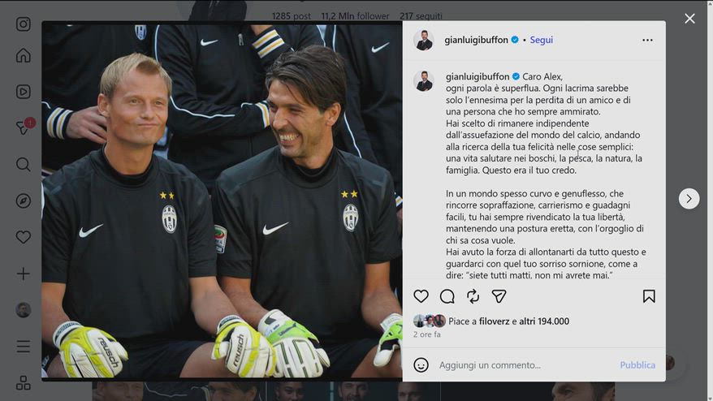Open Reels icon in sidebar

click(24, 92)
